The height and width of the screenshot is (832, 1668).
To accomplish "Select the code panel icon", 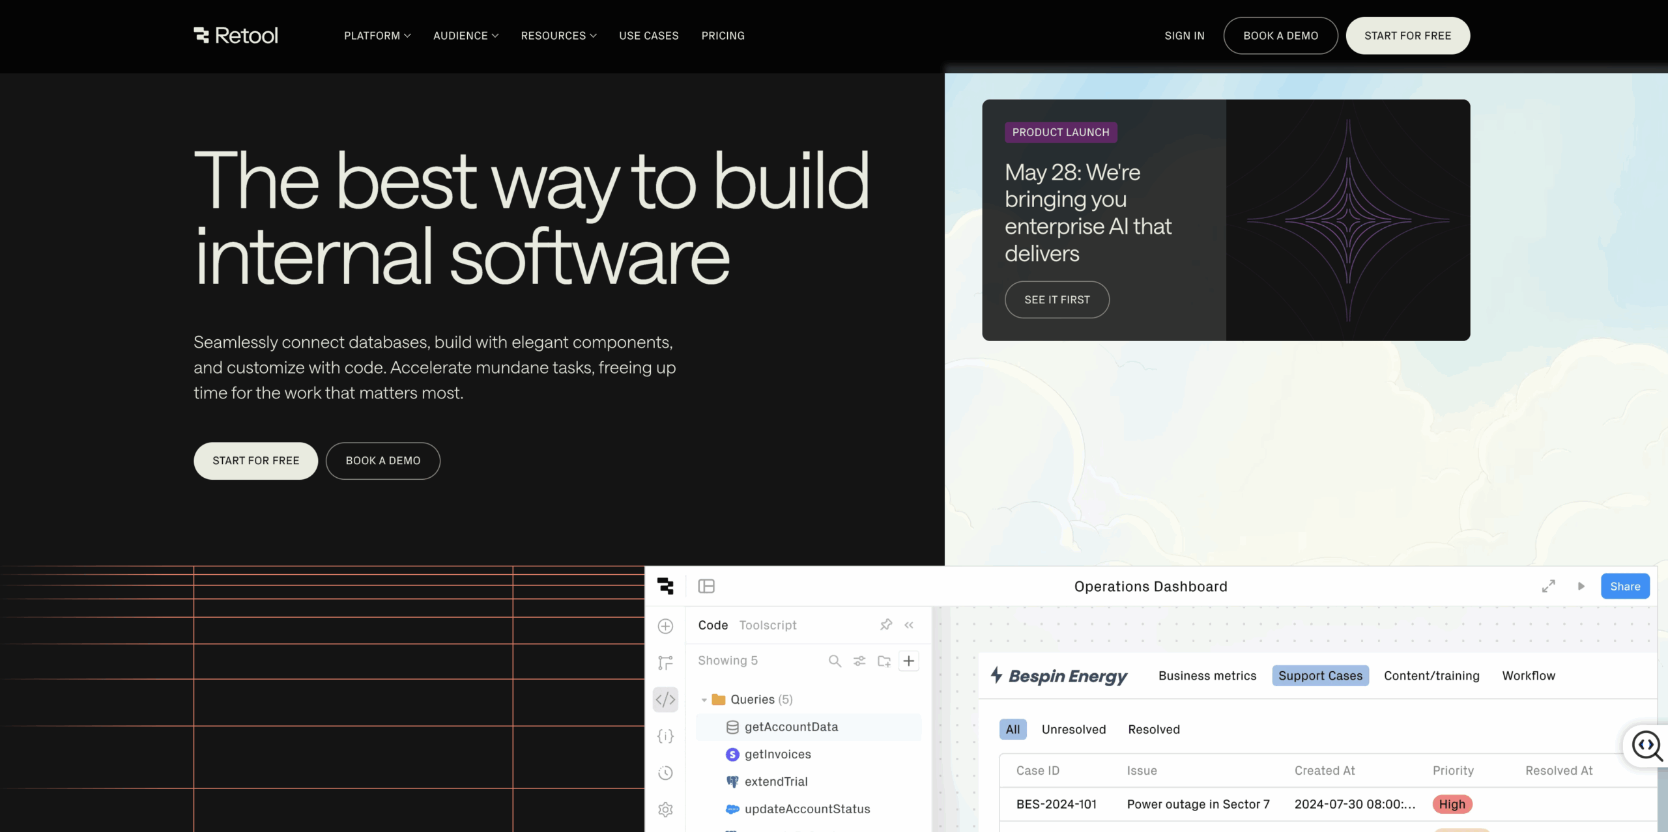I will (665, 700).
